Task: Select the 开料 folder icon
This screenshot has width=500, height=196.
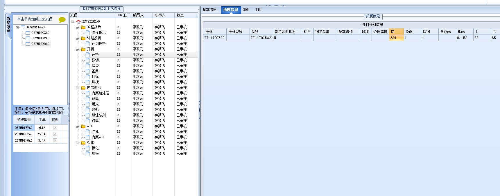Action: 83,49
